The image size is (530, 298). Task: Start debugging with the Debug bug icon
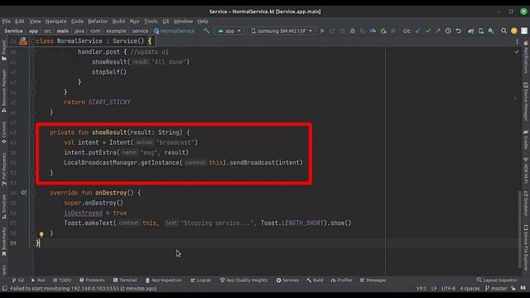pos(353,31)
